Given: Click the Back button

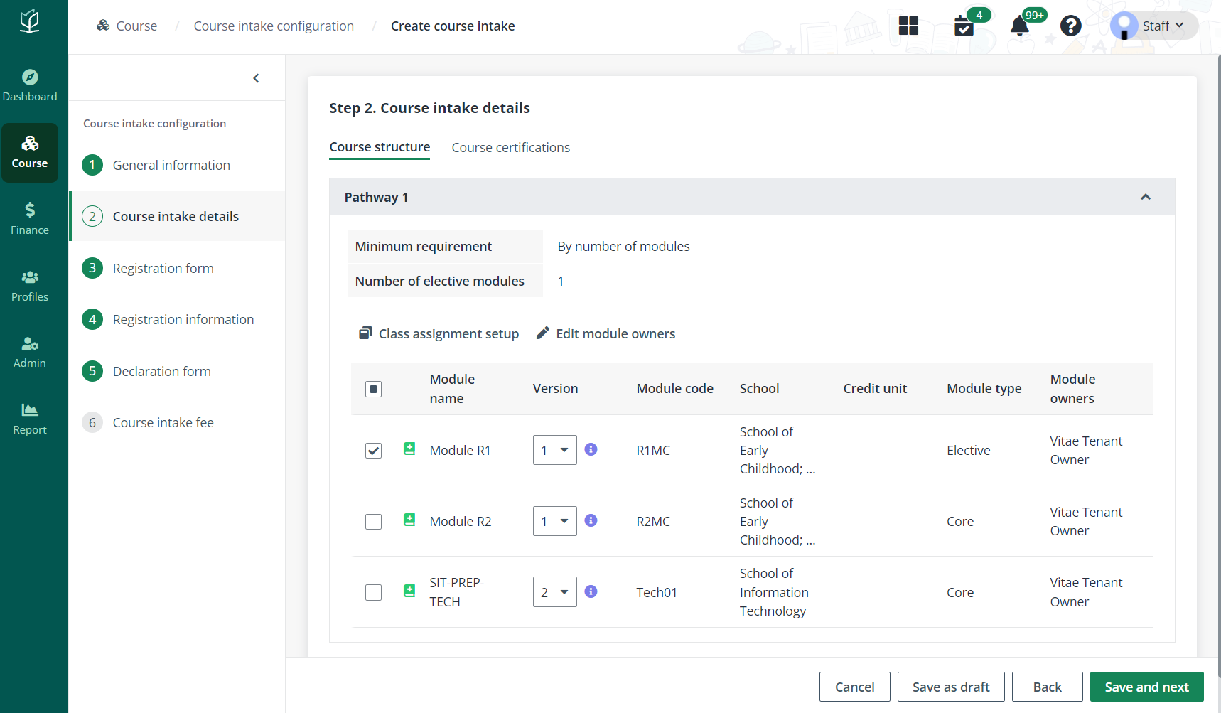Looking at the screenshot, I should 1047,687.
